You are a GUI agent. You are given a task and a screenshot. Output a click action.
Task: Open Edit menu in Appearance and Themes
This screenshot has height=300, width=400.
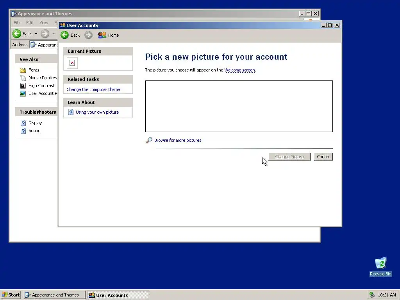(30, 23)
